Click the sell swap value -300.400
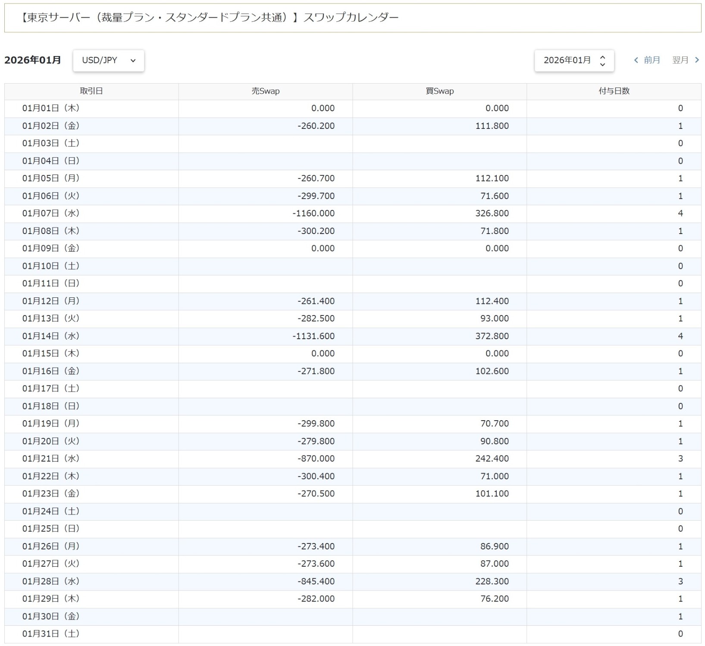 point(316,476)
